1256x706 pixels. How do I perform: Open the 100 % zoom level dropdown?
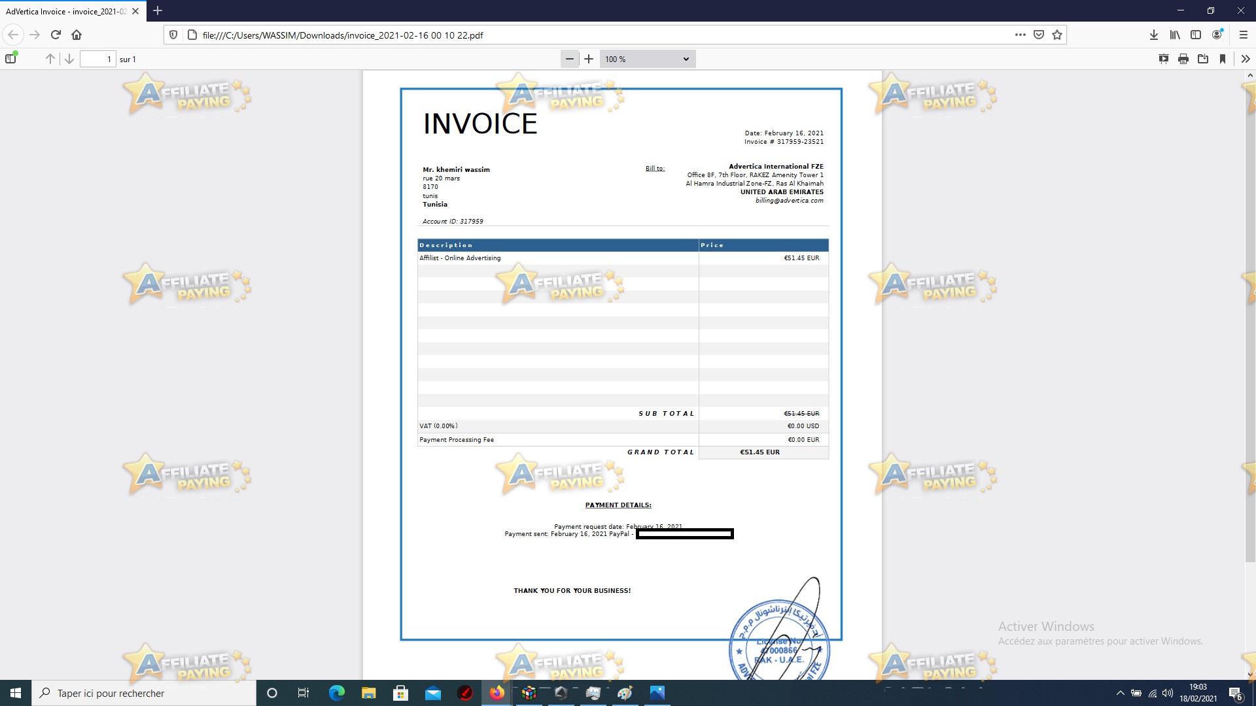click(648, 59)
